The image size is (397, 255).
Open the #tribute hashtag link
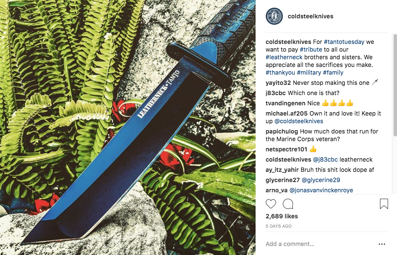(311, 49)
